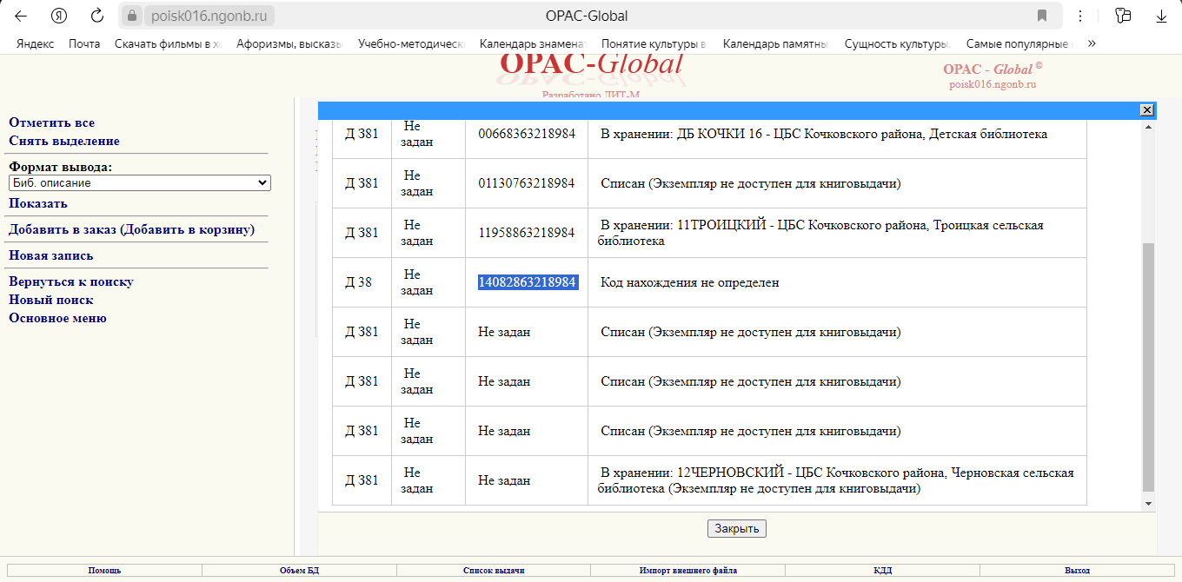Click Основное меню link
Image resolution: width=1182 pixels, height=582 pixels.
[58, 318]
